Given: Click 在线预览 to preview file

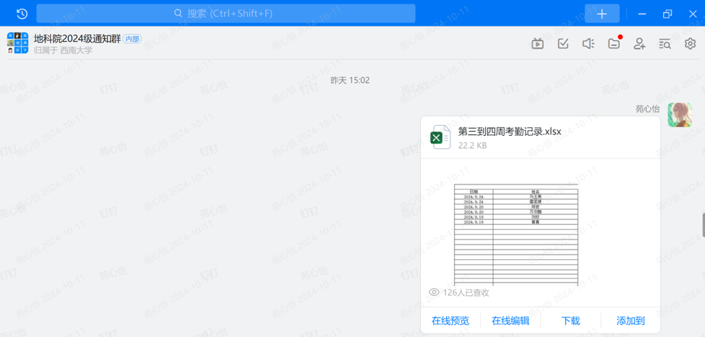Looking at the screenshot, I should [x=451, y=321].
